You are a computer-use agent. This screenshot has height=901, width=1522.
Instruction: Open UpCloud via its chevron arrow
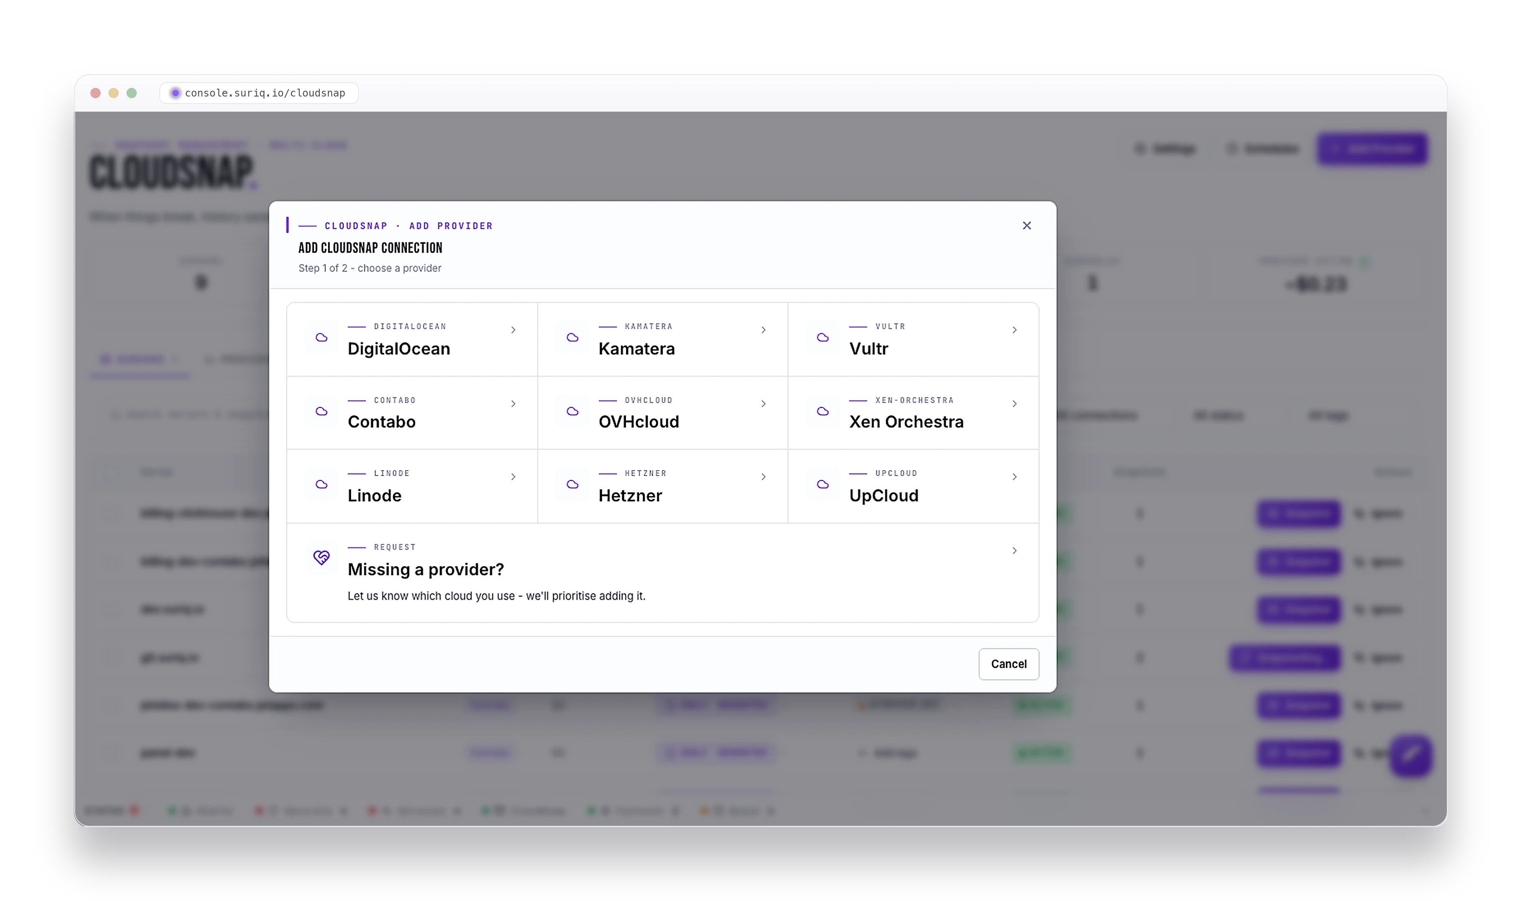[1014, 477]
